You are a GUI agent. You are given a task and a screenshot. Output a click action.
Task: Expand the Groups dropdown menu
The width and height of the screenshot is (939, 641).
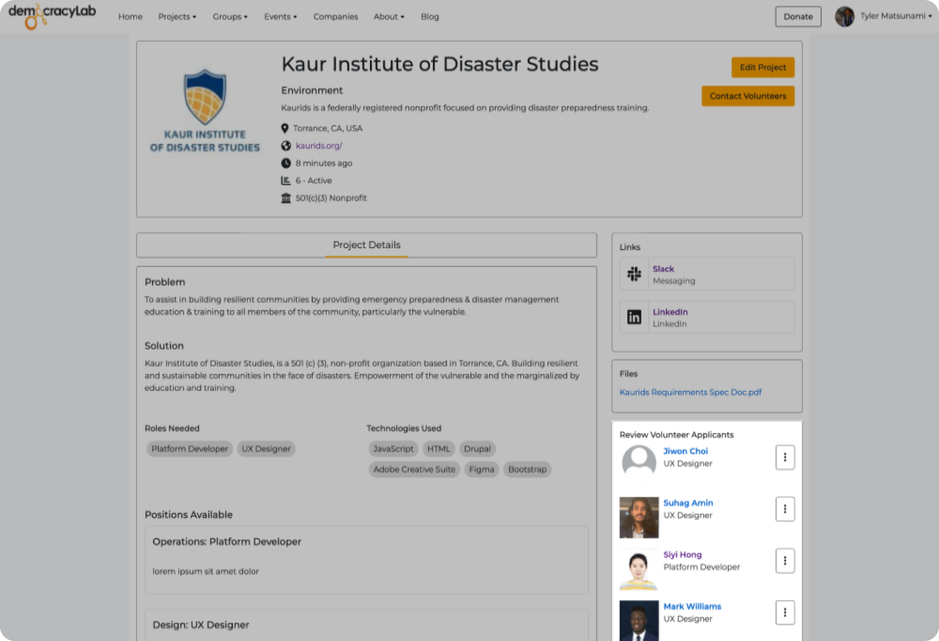[230, 17]
